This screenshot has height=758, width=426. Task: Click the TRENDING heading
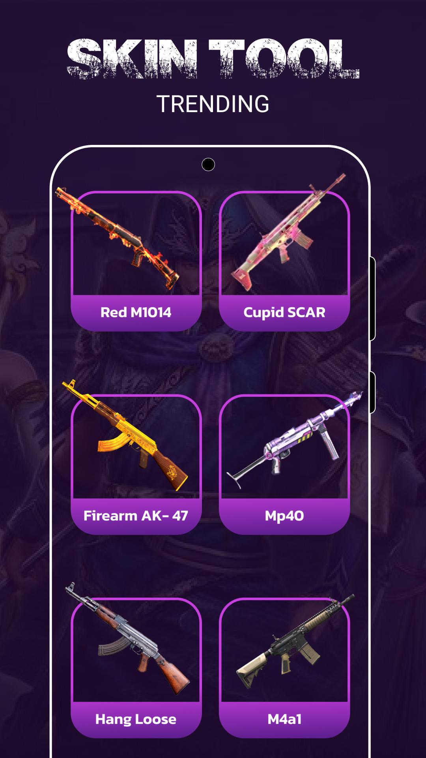(x=213, y=104)
